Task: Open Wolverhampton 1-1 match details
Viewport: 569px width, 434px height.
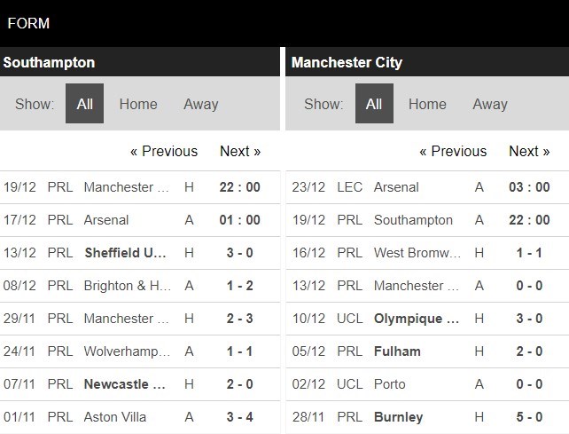Action: click(125, 351)
